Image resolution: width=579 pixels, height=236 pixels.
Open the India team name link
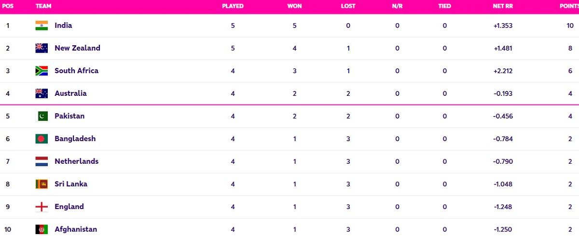(x=63, y=26)
